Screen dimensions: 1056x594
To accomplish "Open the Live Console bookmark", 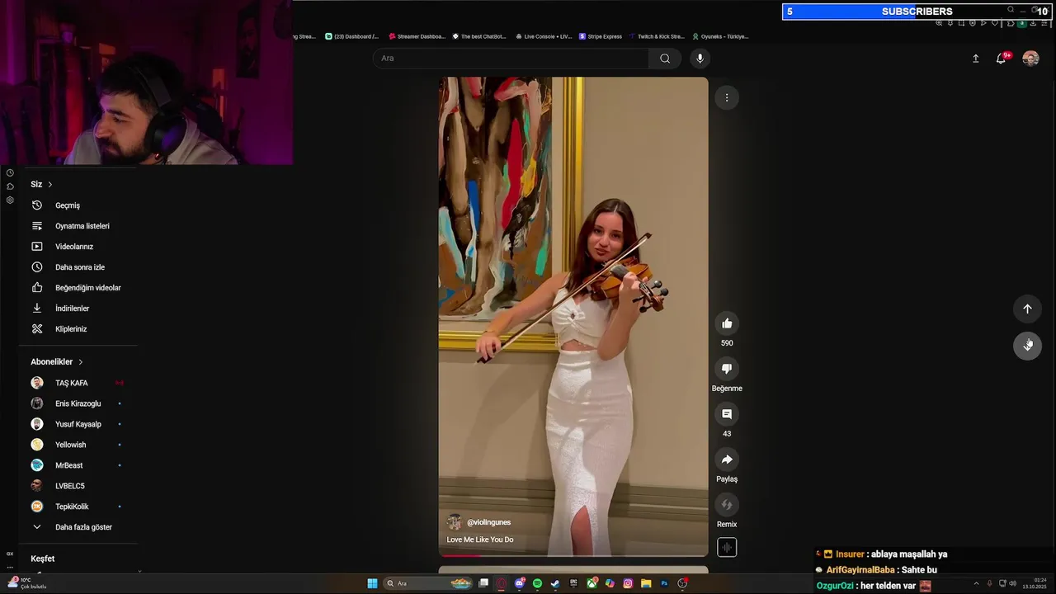I will pyautogui.click(x=543, y=36).
